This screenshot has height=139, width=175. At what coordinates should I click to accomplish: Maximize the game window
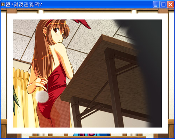(163, 5)
